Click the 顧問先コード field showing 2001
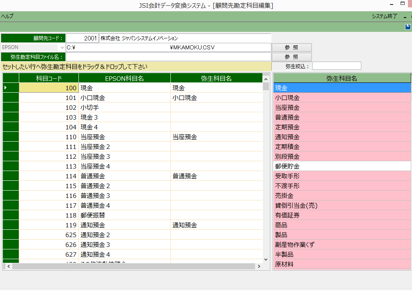Viewport: 412px width, 291px height. (82, 38)
